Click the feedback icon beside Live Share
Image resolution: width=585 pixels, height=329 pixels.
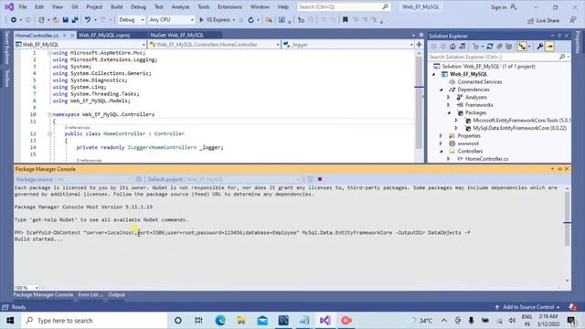pyautogui.click(x=573, y=20)
